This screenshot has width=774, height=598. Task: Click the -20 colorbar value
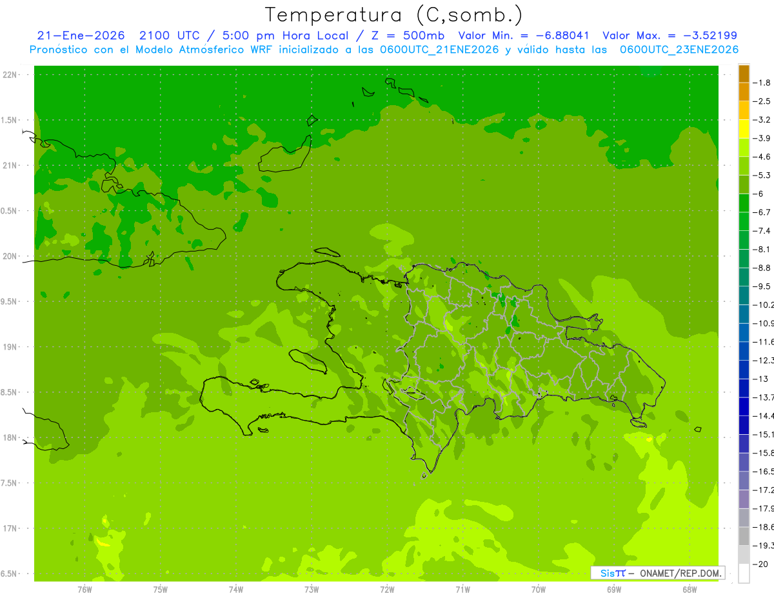[761, 564]
